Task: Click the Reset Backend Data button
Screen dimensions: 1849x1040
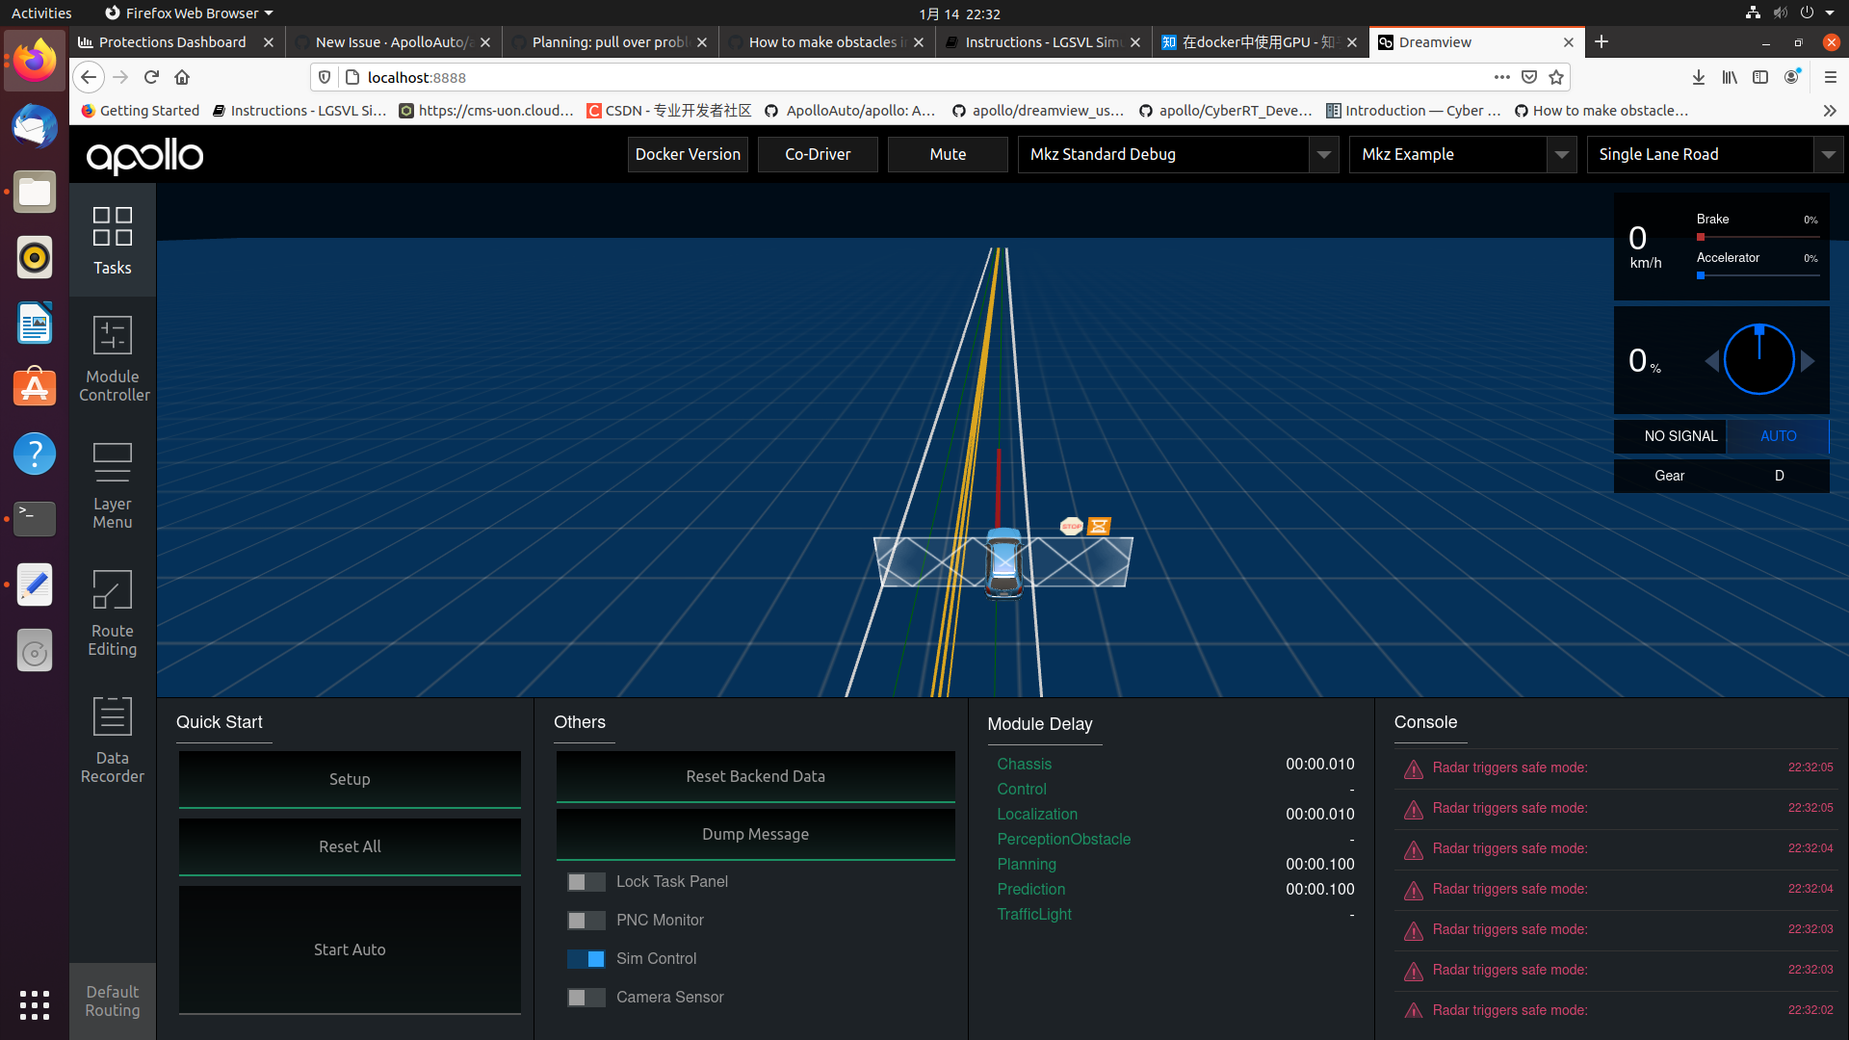Action: [x=755, y=776]
